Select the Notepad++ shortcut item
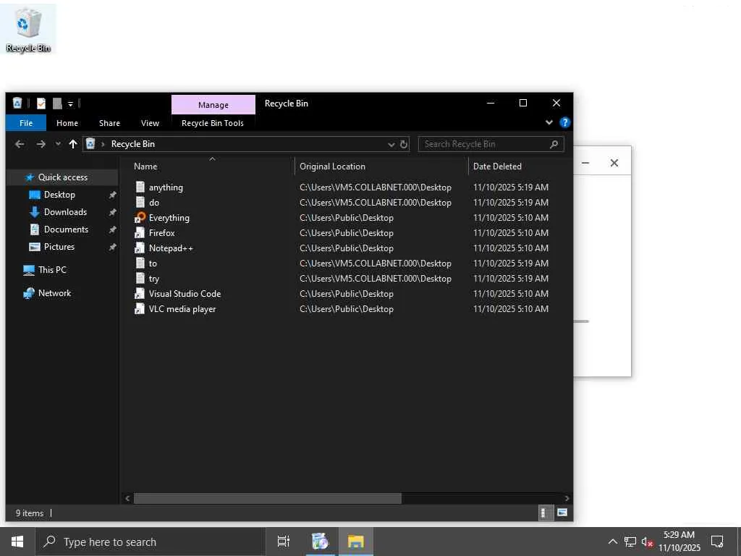Image resolution: width=741 pixels, height=556 pixels. (x=171, y=248)
